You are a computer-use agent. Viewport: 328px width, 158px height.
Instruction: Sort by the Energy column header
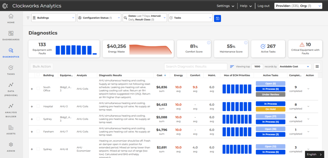click(178, 75)
